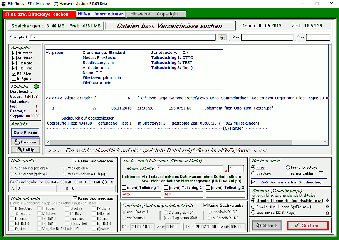Click the Abbruch cancel button

[267, 226]
